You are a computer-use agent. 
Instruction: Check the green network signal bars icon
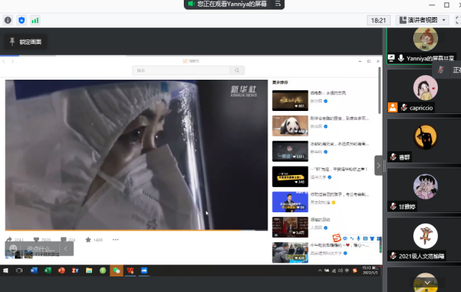point(35,20)
